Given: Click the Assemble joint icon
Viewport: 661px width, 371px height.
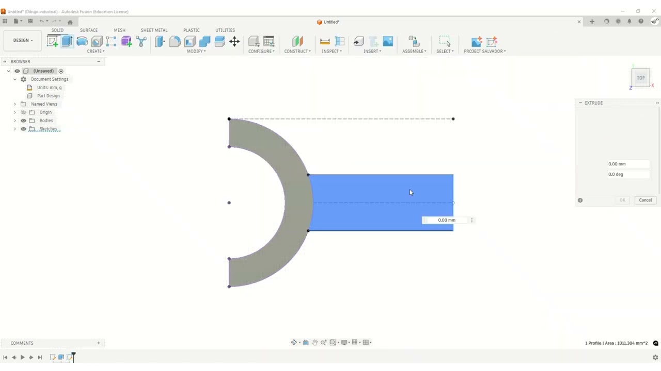Looking at the screenshot, I should click(414, 42).
